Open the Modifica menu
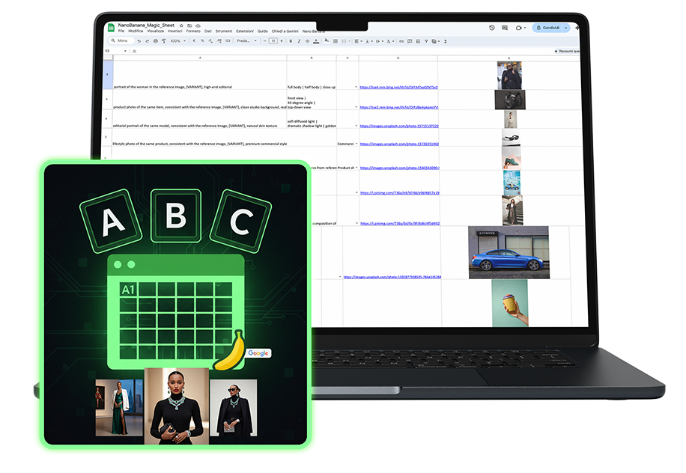The image size is (686, 473). coord(136,31)
